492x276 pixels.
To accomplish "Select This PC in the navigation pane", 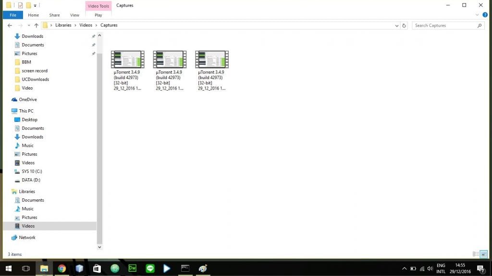I will coord(26,111).
